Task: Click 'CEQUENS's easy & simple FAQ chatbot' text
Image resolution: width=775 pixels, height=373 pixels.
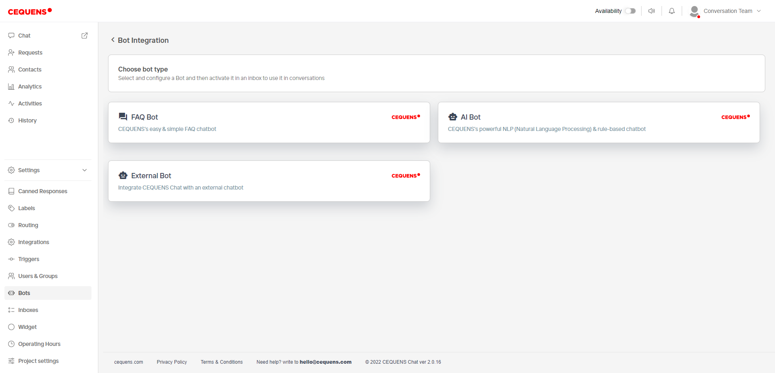Action: click(167, 129)
